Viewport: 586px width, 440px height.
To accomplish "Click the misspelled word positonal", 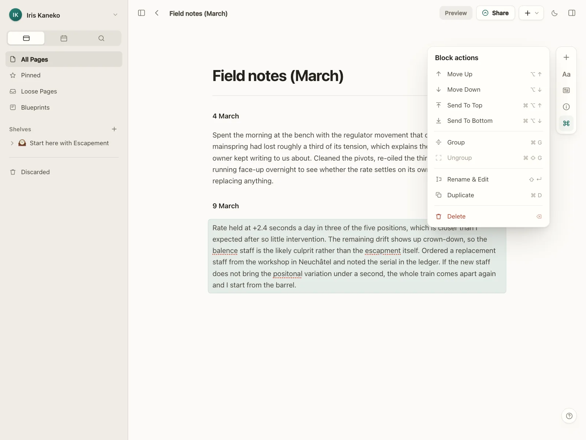I will pyautogui.click(x=288, y=274).
